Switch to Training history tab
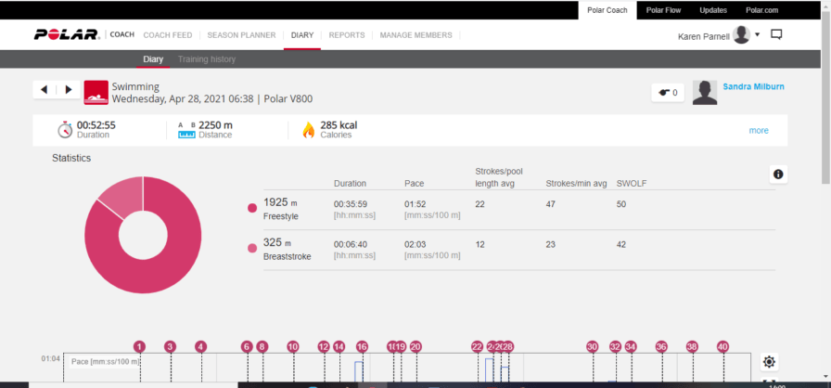Image resolution: width=831 pixels, height=388 pixels. (x=206, y=59)
